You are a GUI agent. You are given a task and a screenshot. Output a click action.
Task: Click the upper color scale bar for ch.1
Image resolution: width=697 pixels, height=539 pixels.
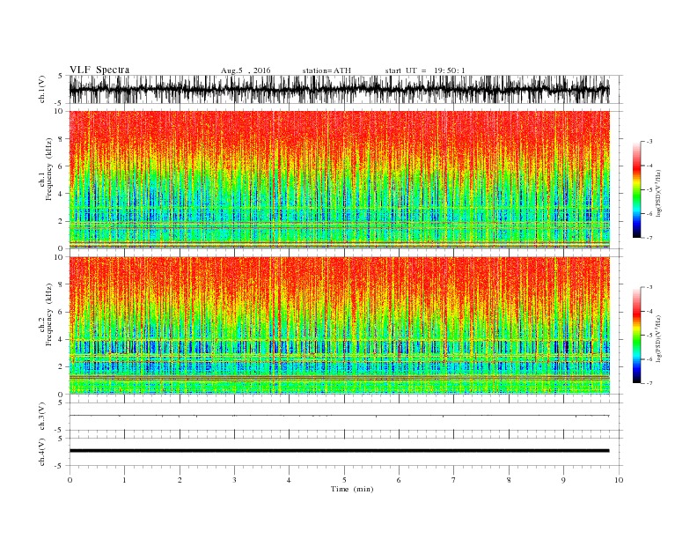click(636, 189)
